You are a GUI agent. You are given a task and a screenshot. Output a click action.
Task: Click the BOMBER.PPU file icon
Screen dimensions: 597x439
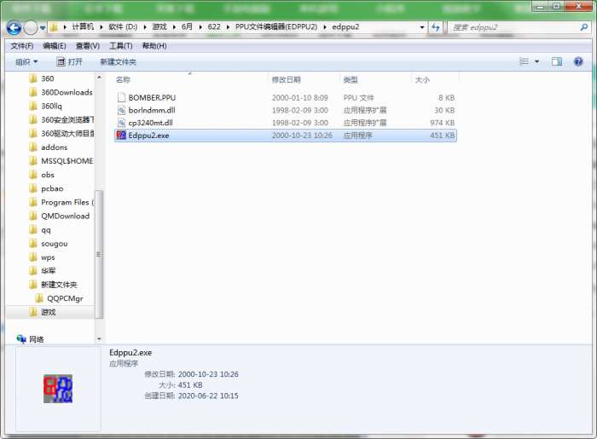[121, 98]
